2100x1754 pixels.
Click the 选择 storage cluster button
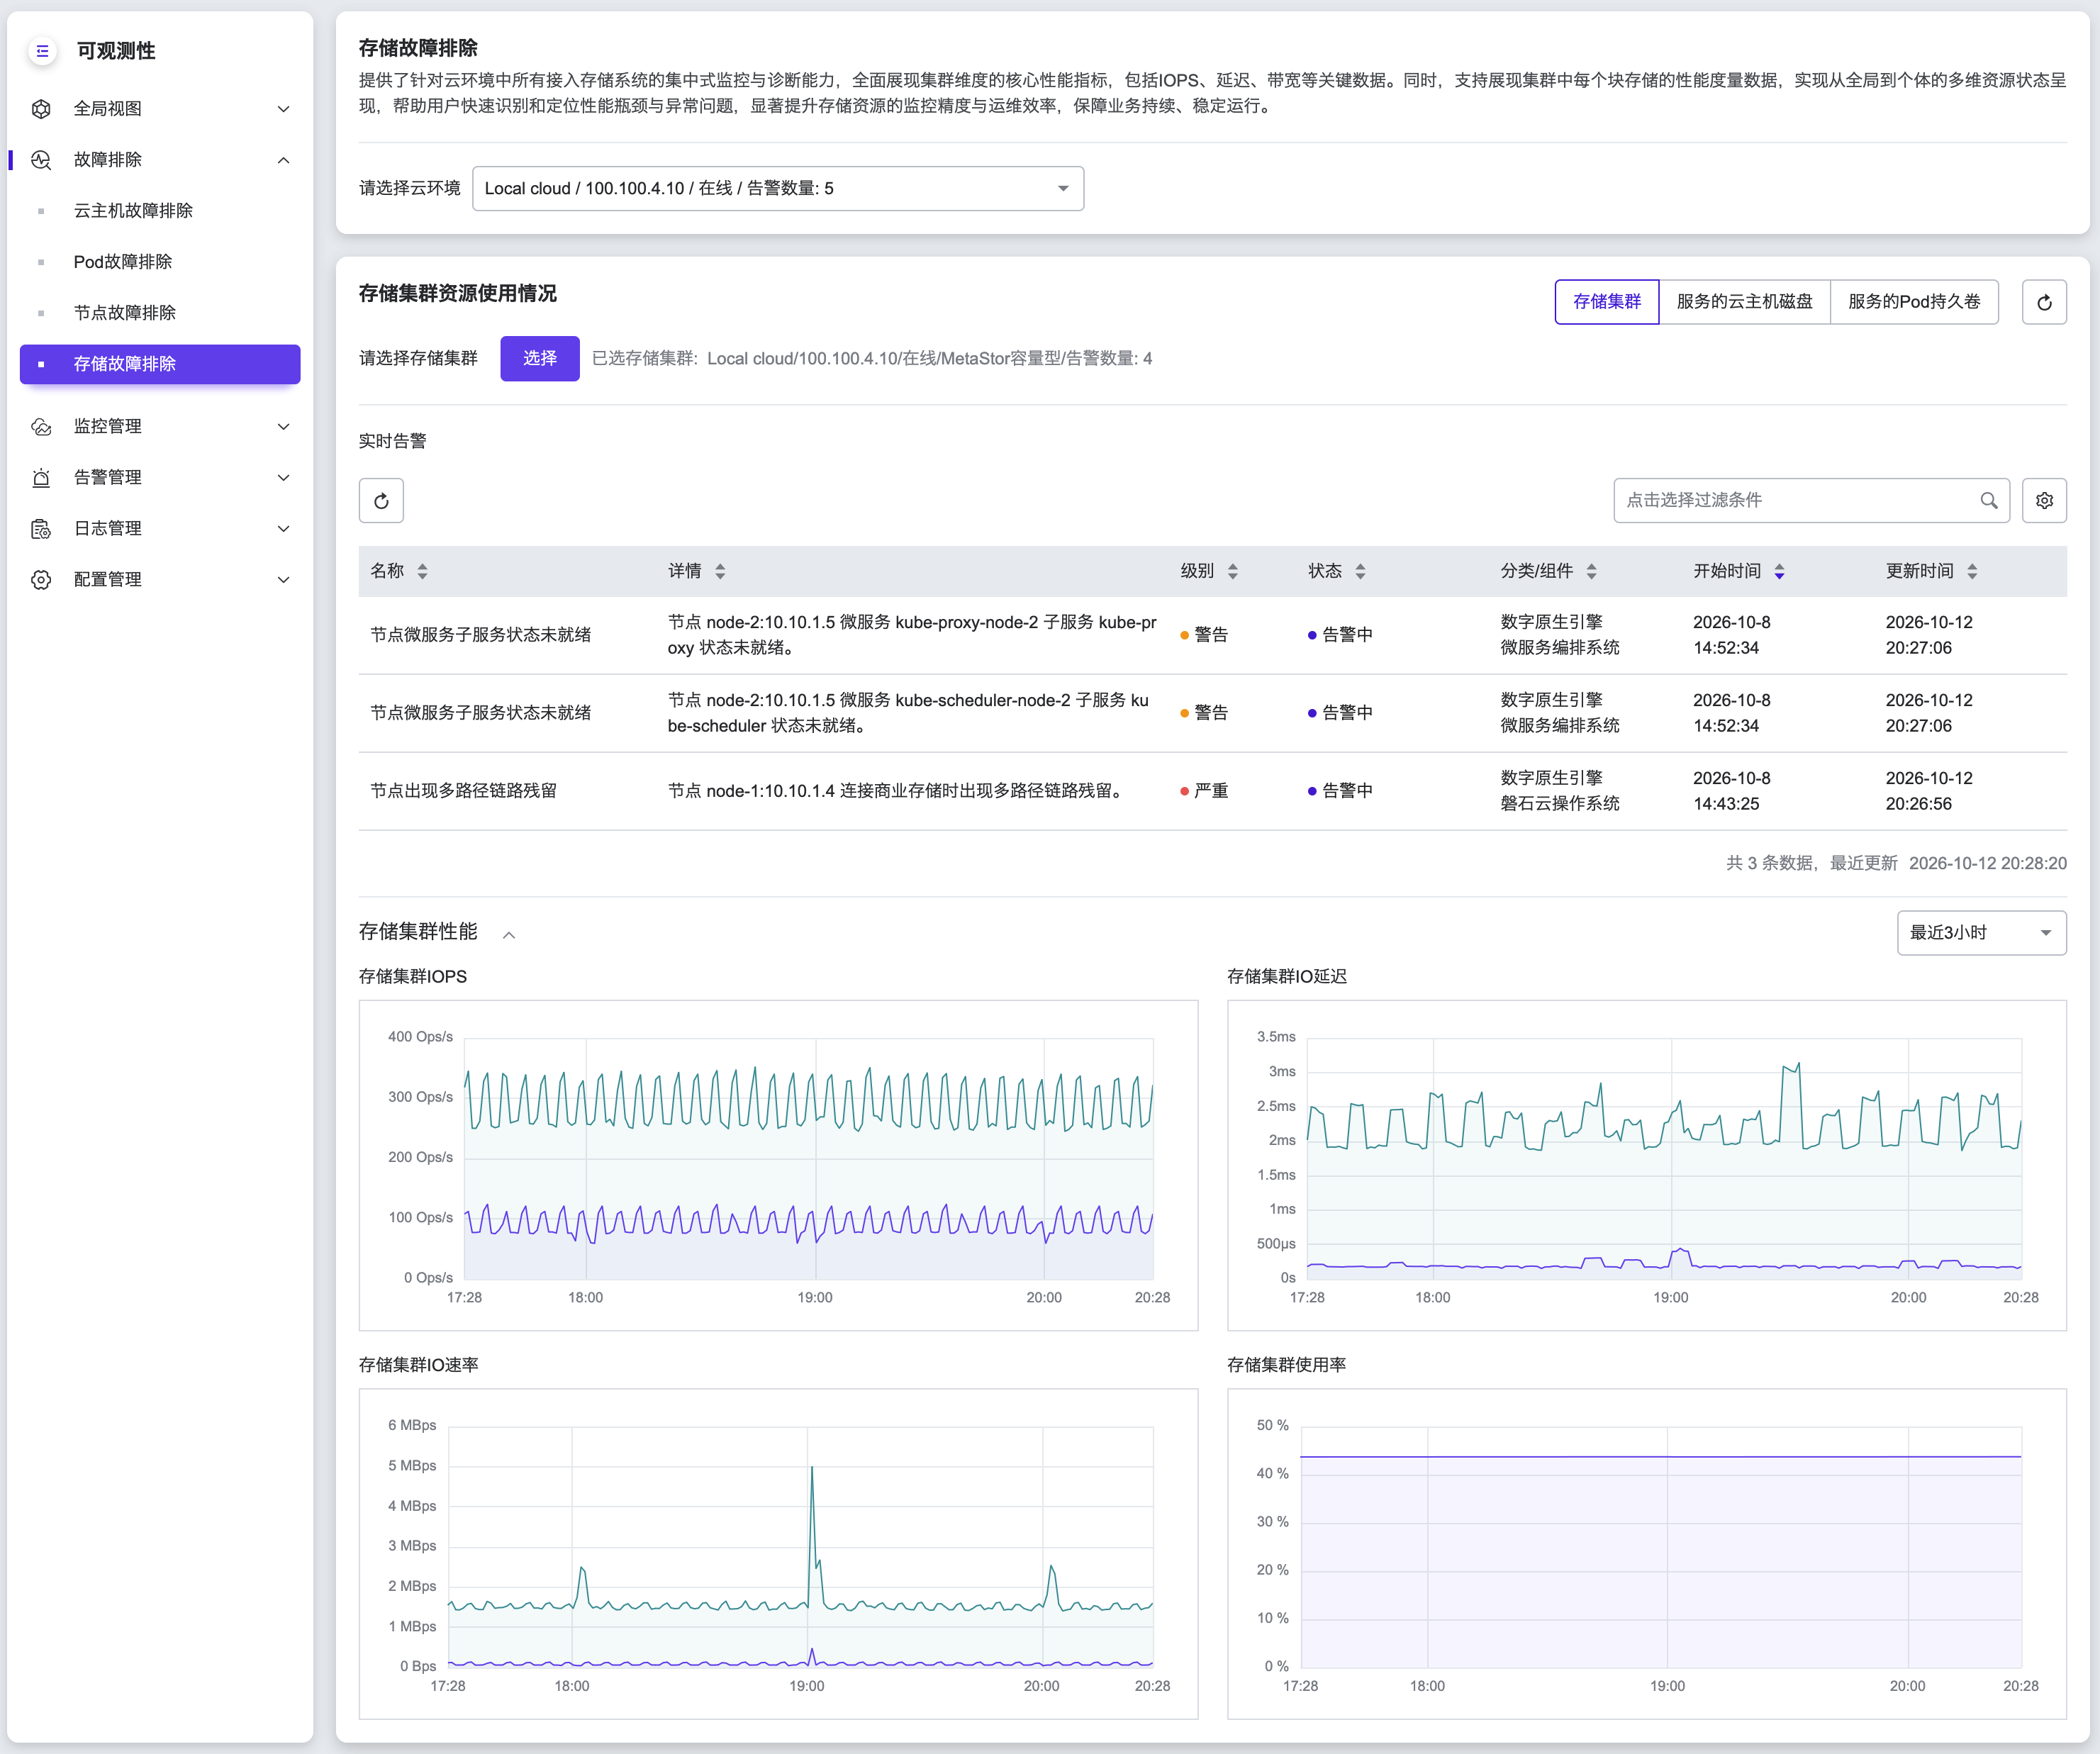tap(539, 359)
